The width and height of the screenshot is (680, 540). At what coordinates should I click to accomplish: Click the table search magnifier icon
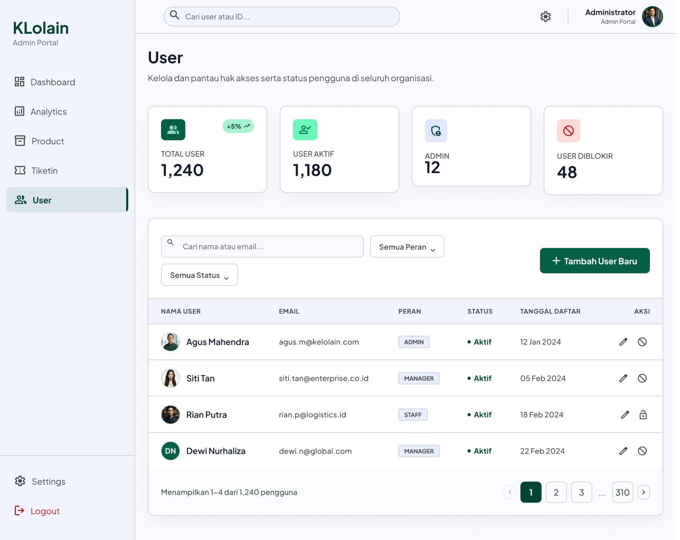[x=171, y=243]
